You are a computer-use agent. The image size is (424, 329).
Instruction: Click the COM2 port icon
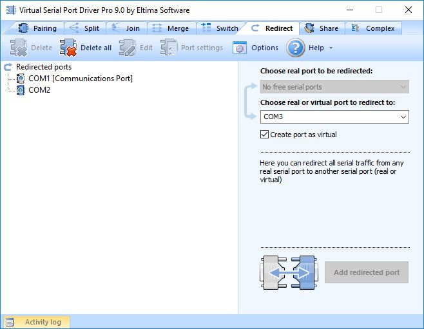point(21,90)
